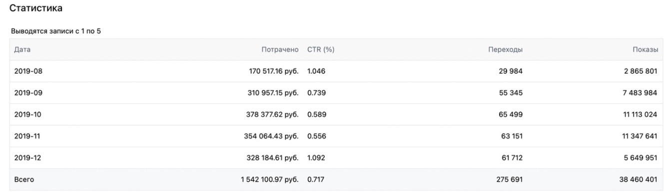The width and height of the screenshot is (665, 192).
Task: Click the 11 347 641 impressions value
Action: [638, 136]
